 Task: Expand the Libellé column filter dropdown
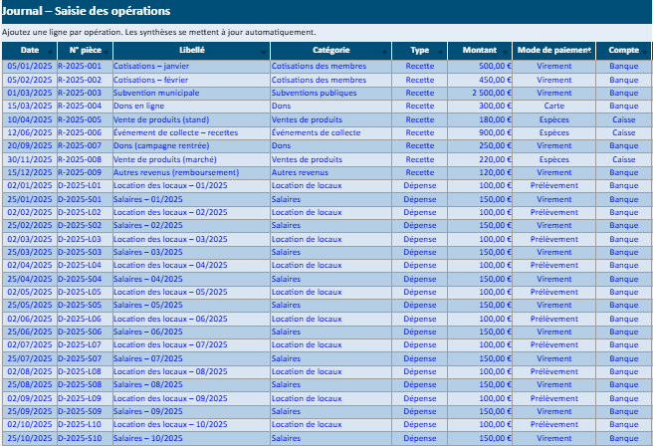coord(263,52)
